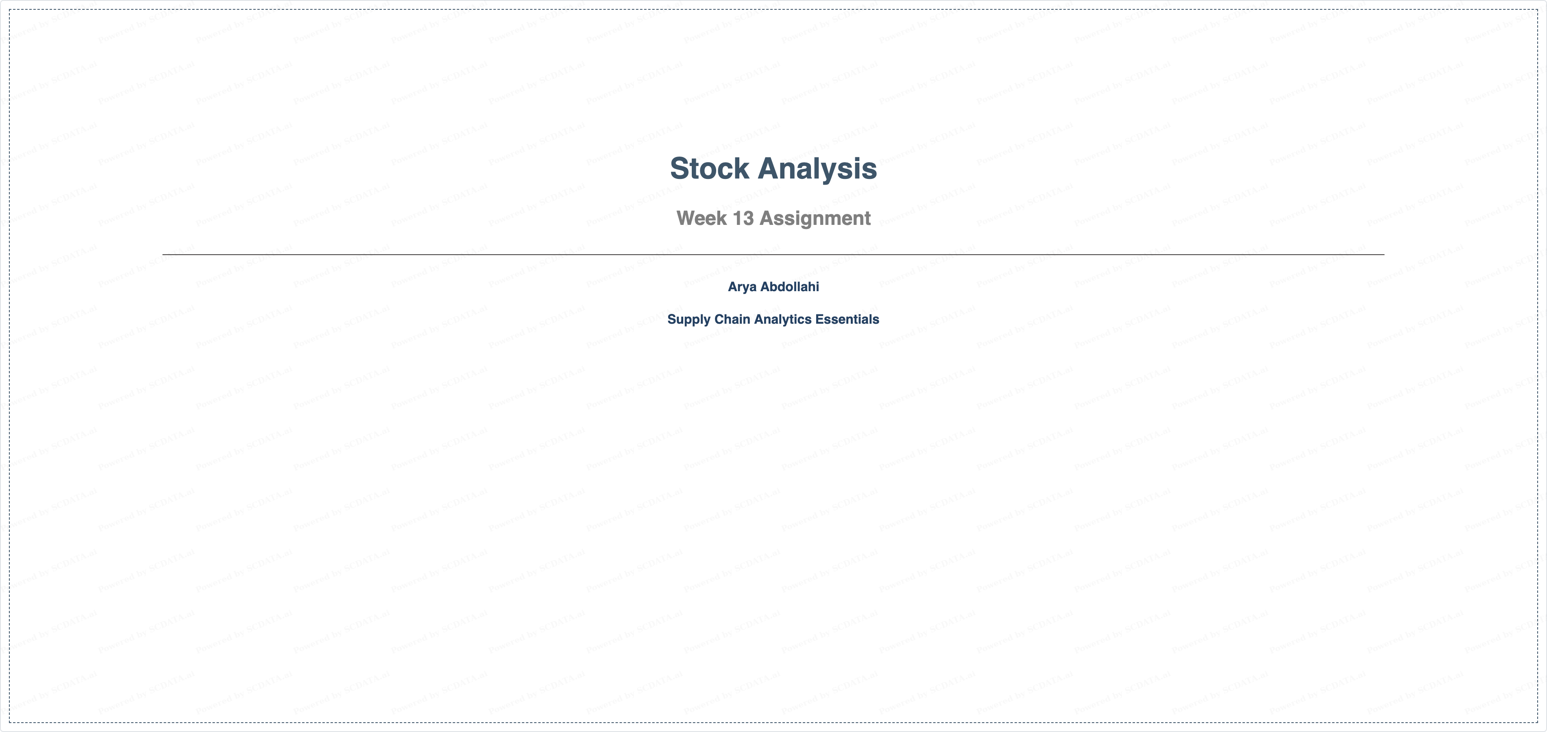The height and width of the screenshot is (732, 1547).
Task: Click the word "Analytics" in the course name
Action: click(782, 320)
